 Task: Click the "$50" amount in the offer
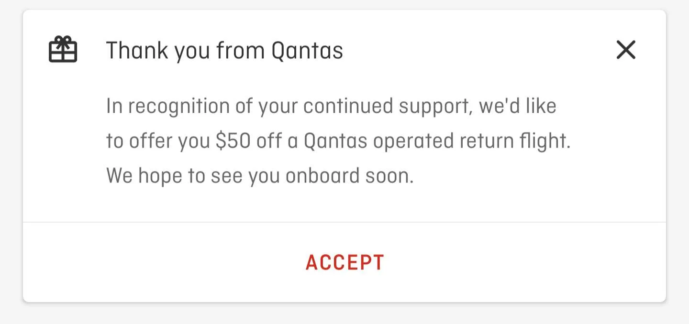coord(233,141)
